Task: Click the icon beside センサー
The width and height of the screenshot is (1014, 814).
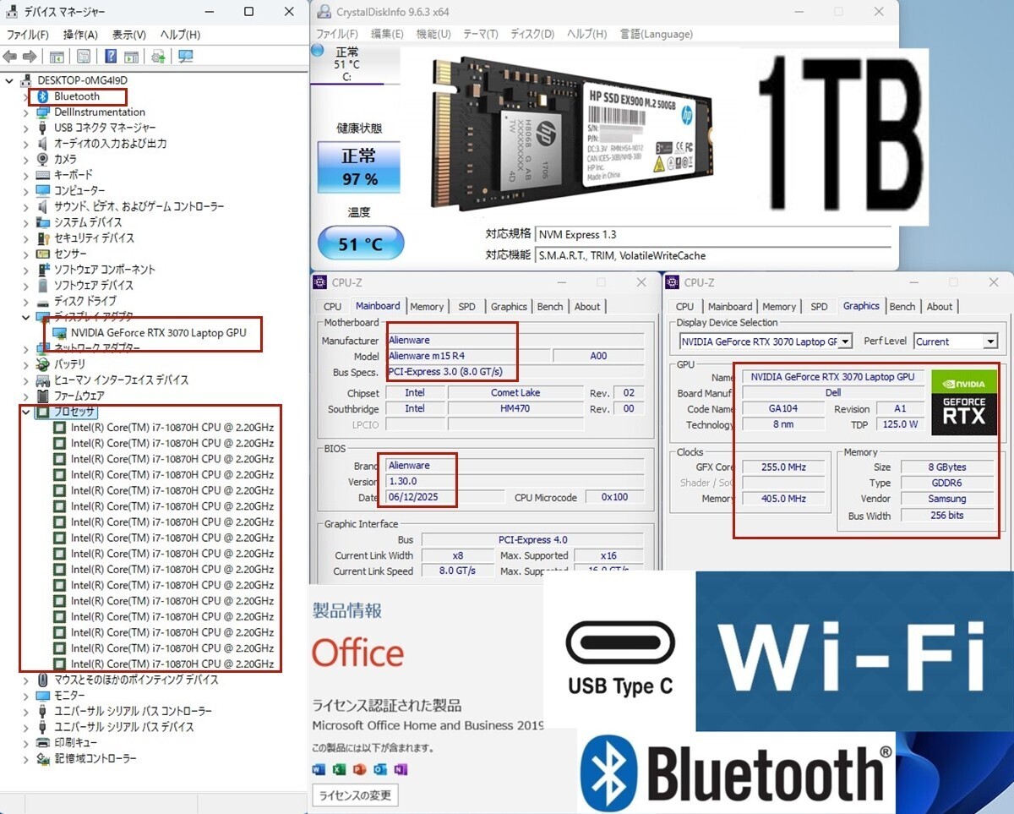Action: 43,254
